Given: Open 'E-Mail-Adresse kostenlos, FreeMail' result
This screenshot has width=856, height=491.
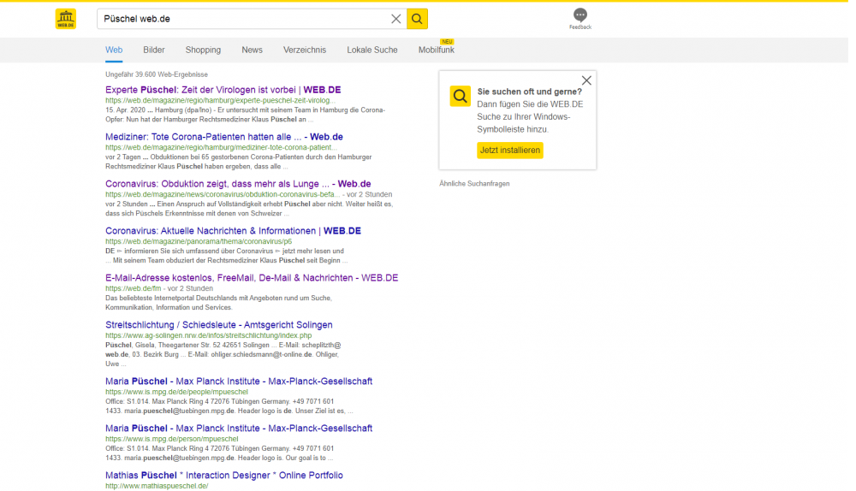Looking at the screenshot, I should (251, 278).
